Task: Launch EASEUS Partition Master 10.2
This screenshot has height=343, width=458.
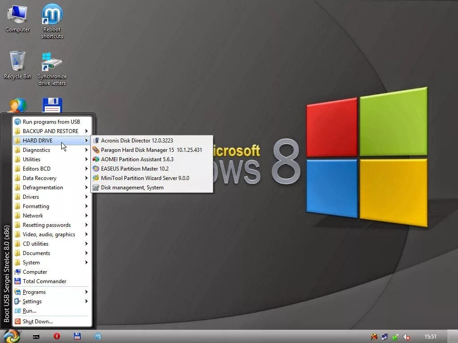Action: 152,168
